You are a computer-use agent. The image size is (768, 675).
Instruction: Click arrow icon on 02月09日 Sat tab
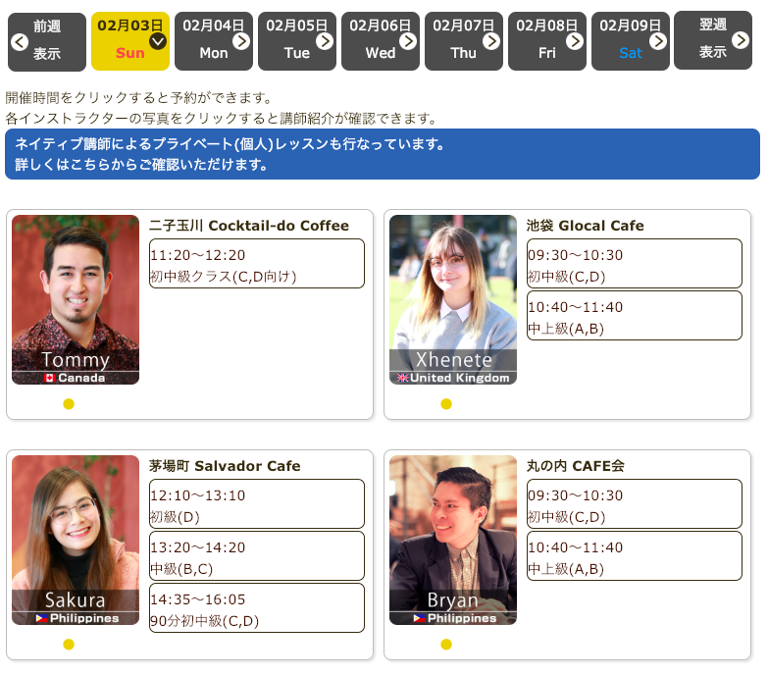(x=658, y=41)
